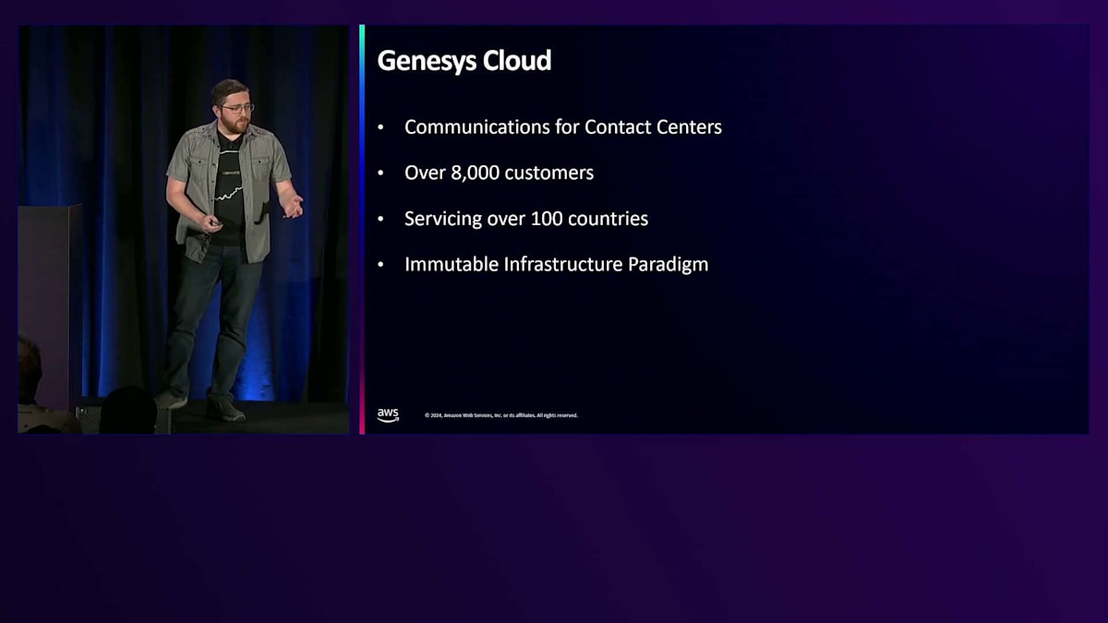Click the 'Over 8,000 customers' bullet
The height and width of the screenshot is (623, 1108).
[499, 173]
